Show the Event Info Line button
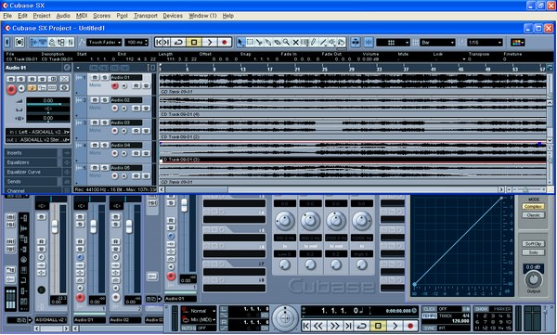The height and width of the screenshot is (335, 557). pyautogui.click(x=43, y=43)
